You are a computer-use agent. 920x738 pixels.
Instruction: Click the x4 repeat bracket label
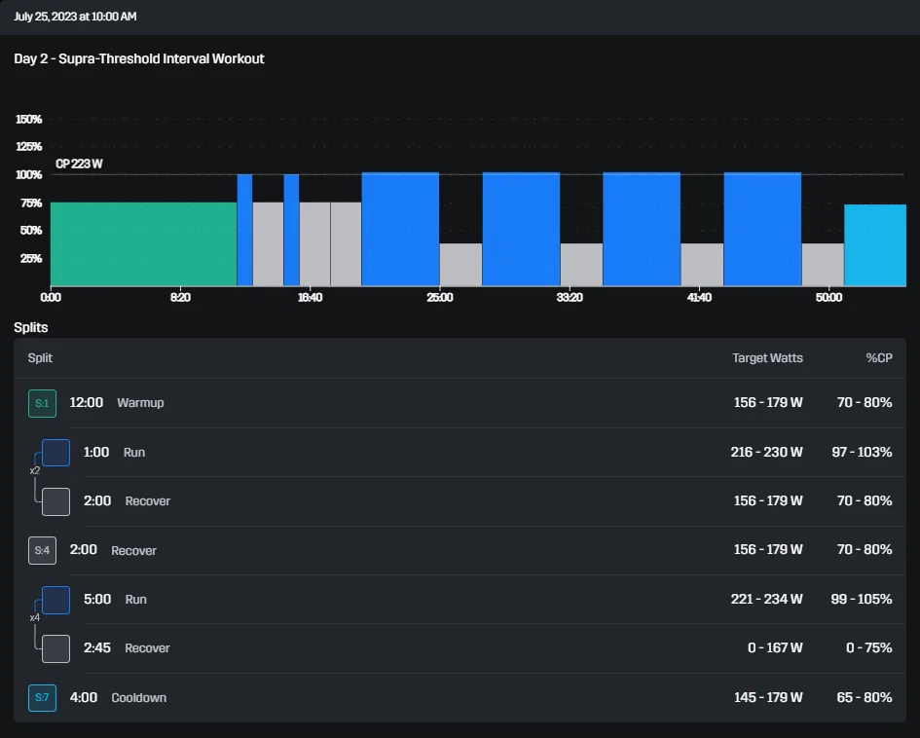point(35,617)
